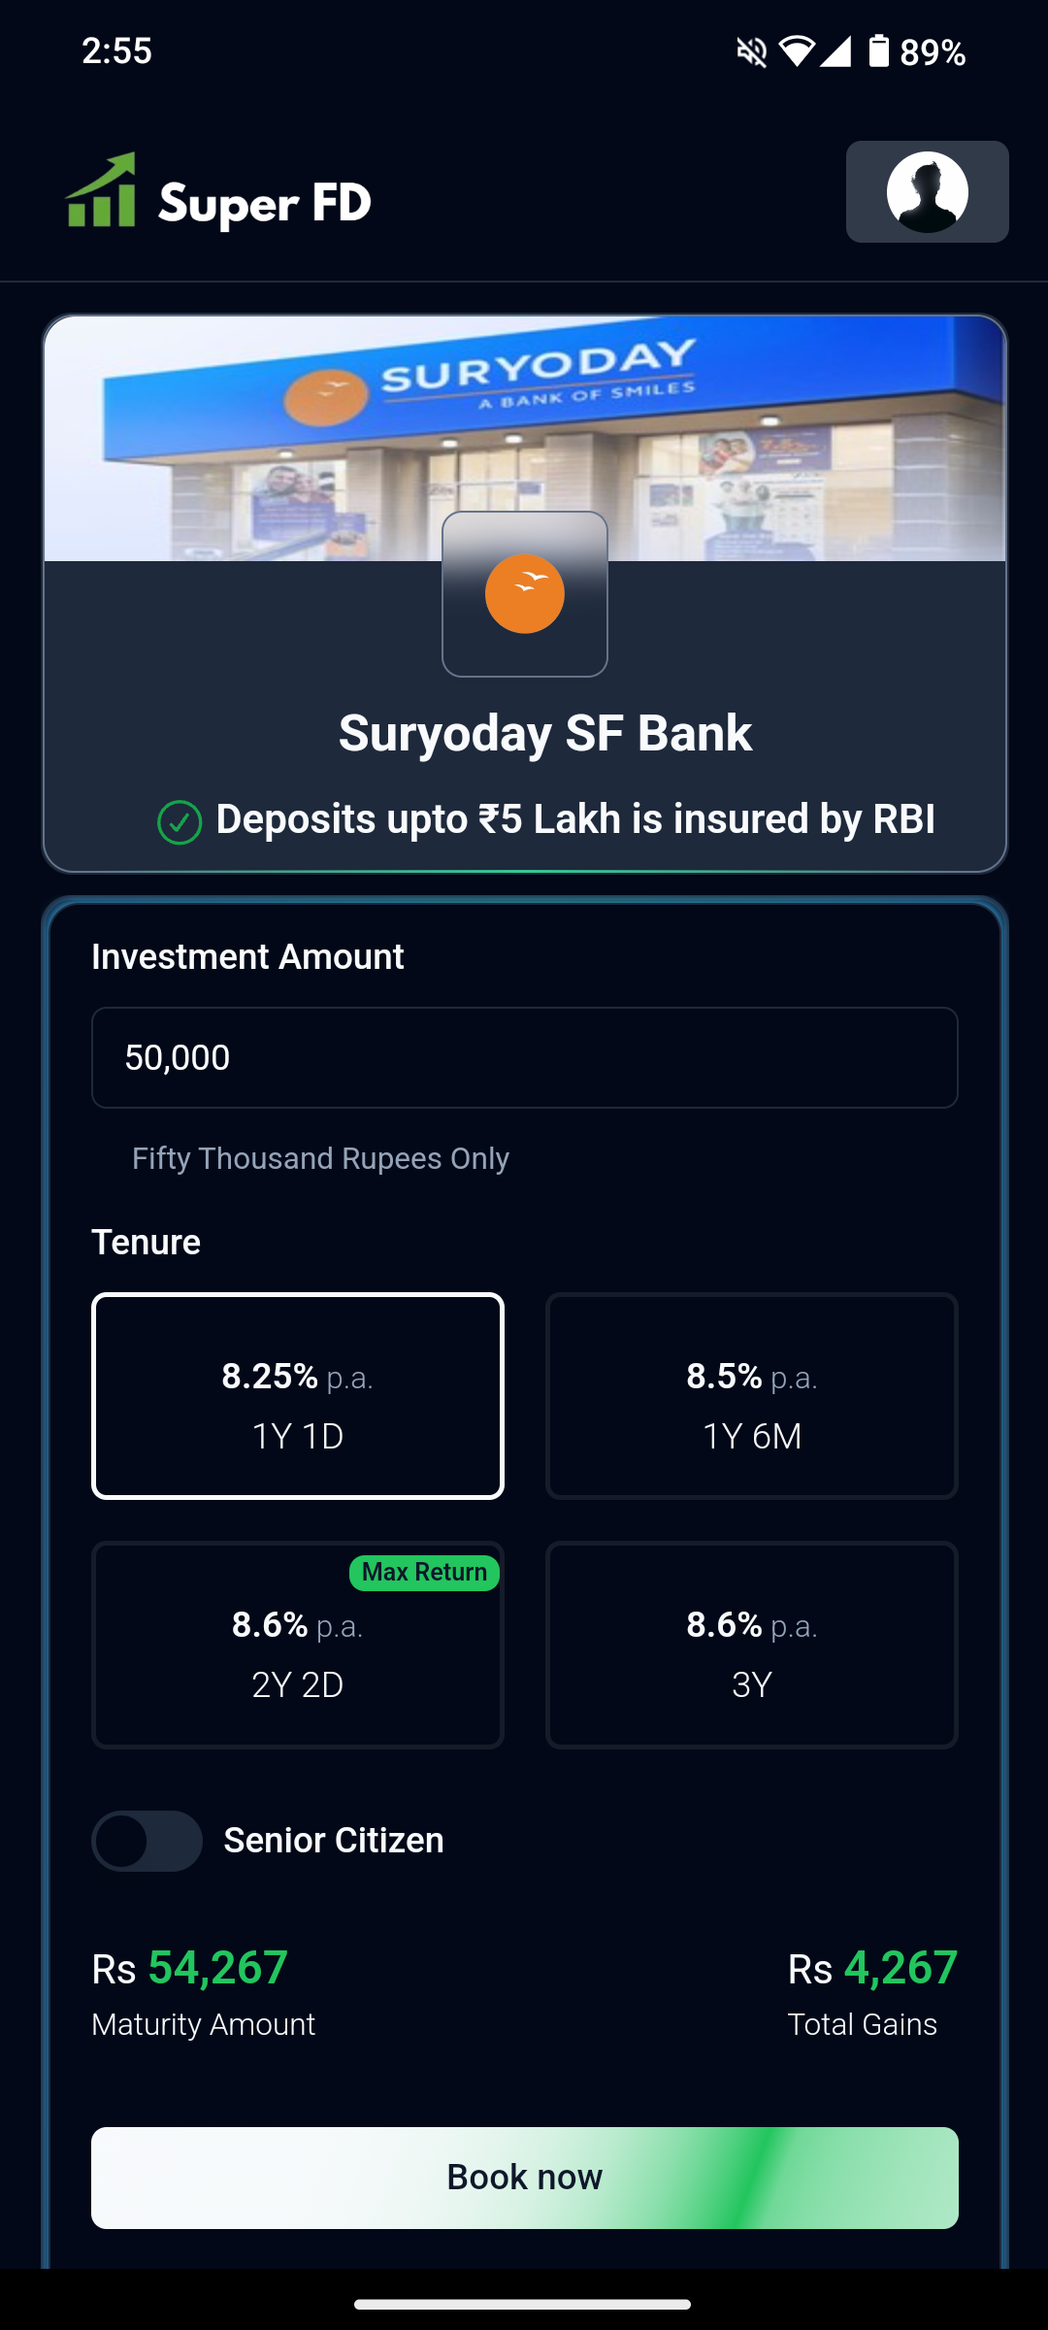This screenshot has height=2330, width=1048.
Task: Tap the green insured checkmark icon
Action: 180,822
